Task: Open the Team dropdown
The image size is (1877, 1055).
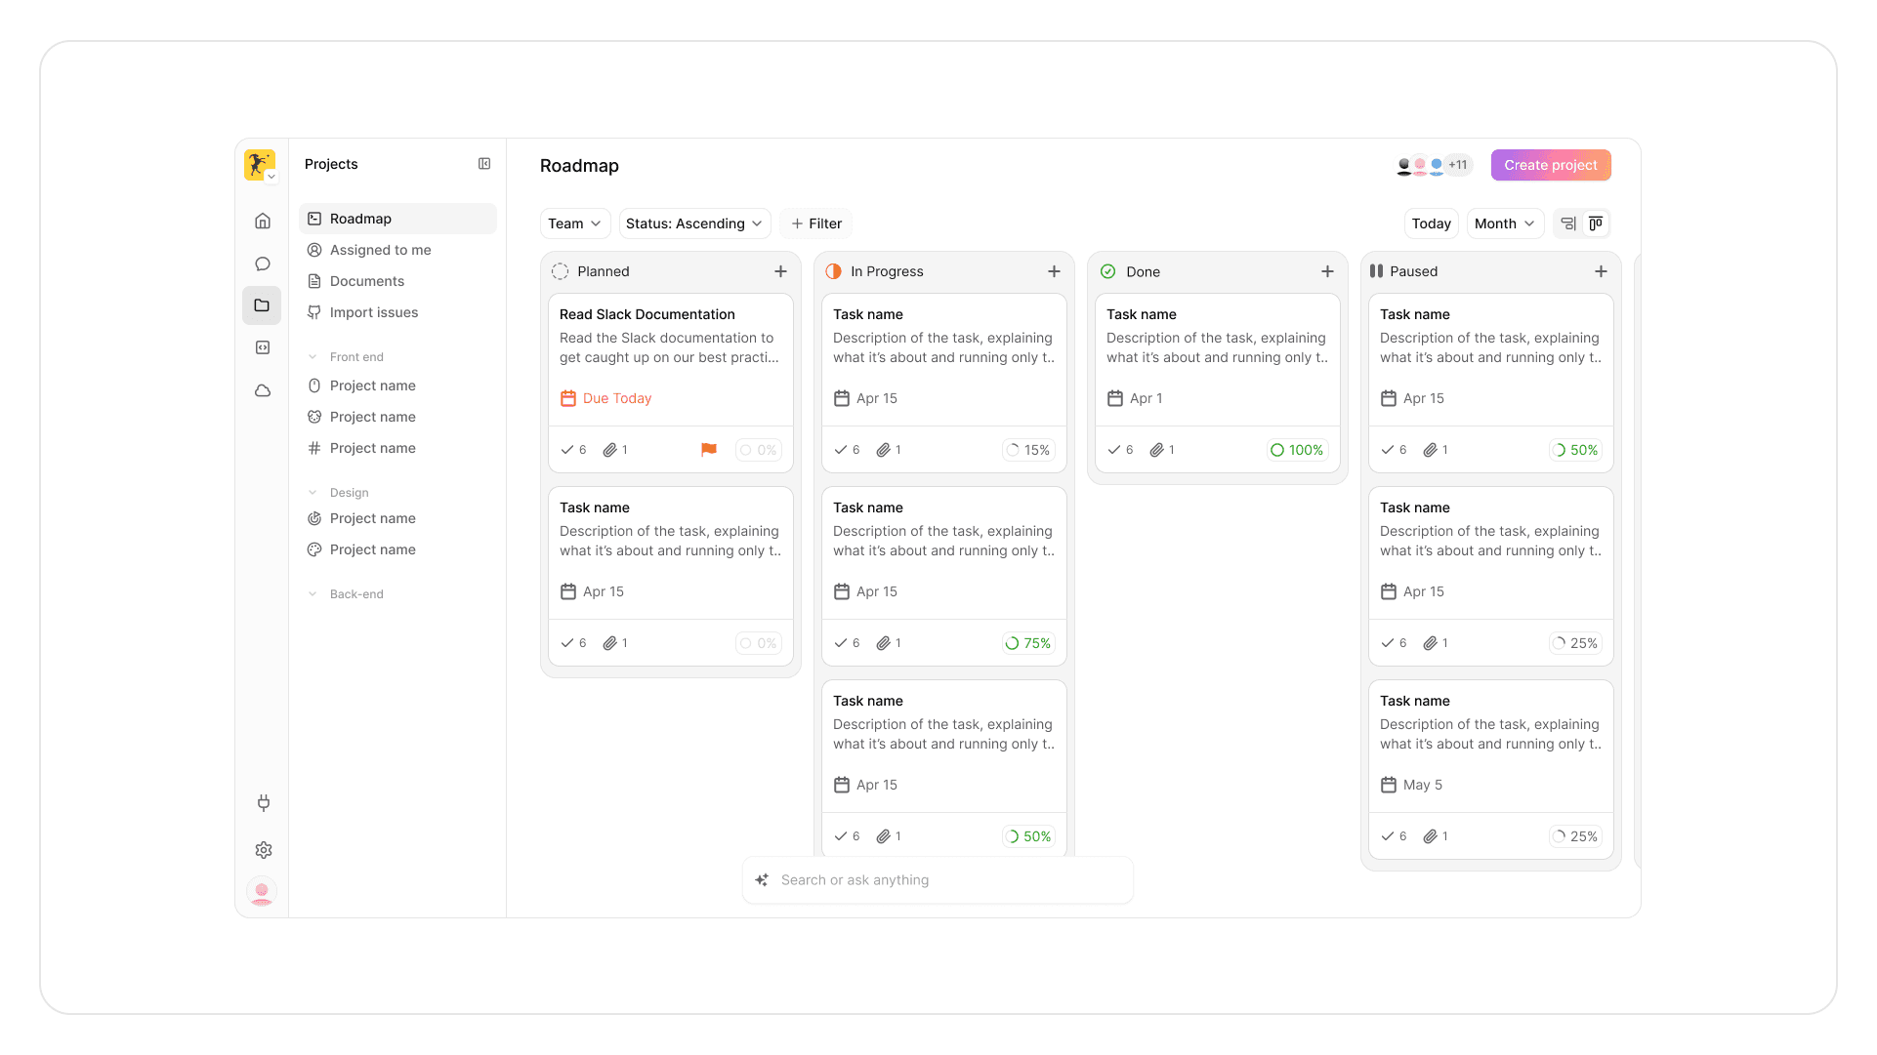Action: click(x=574, y=223)
